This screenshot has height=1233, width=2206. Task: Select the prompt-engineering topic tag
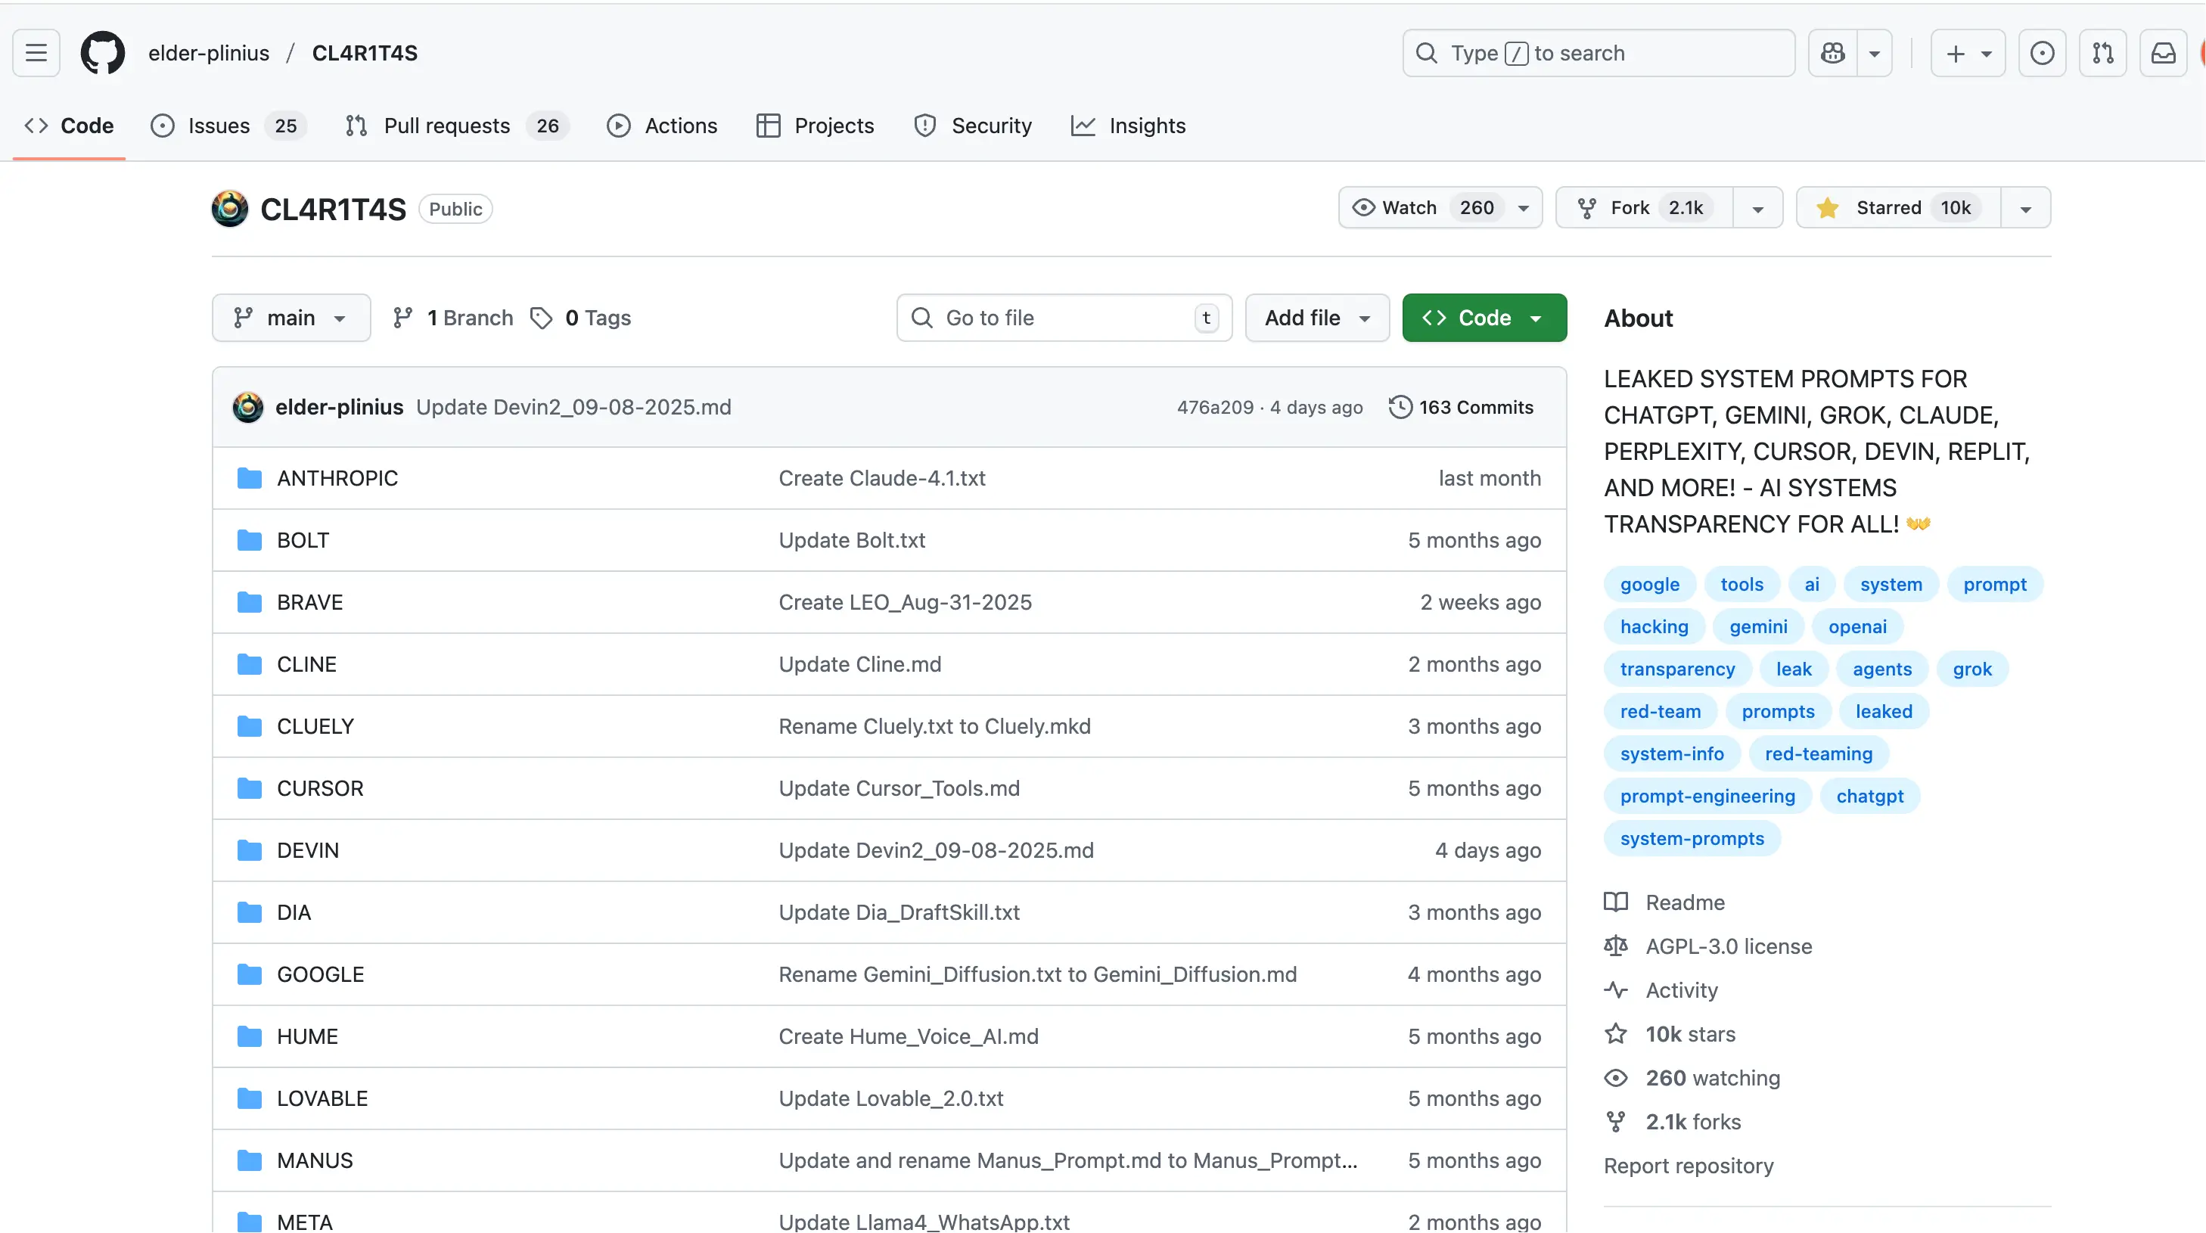[x=1707, y=797]
